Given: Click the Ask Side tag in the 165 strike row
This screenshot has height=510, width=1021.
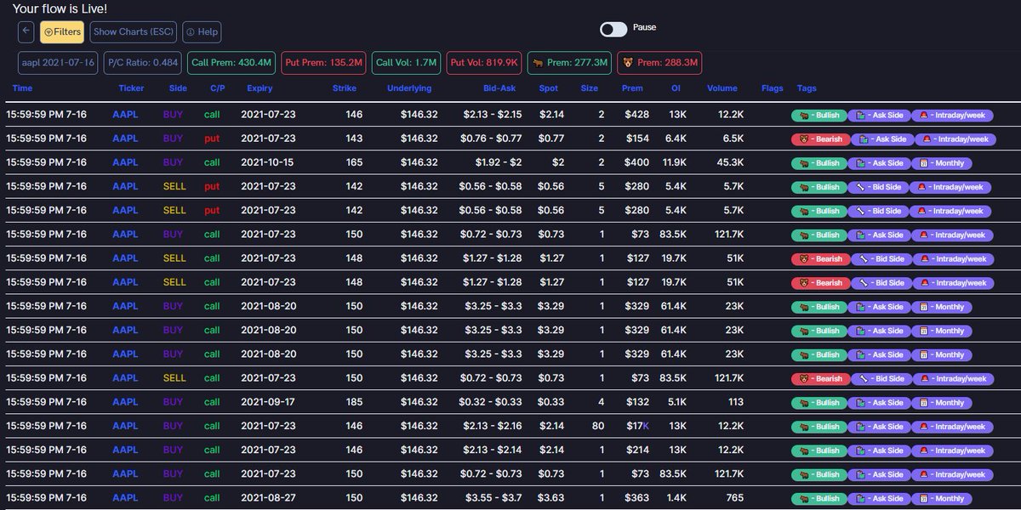Looking at the screenshot, I should pyautogui.click(x=879, y=163).
